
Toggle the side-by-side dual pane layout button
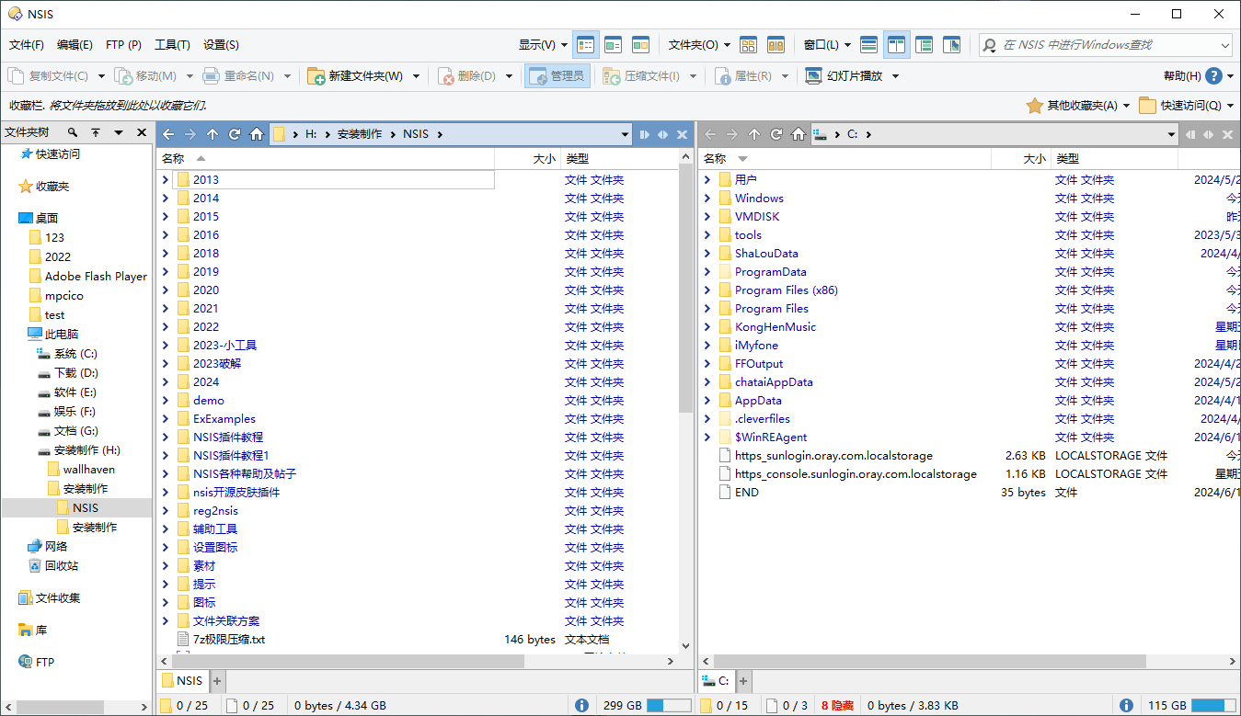pos(897,44)
